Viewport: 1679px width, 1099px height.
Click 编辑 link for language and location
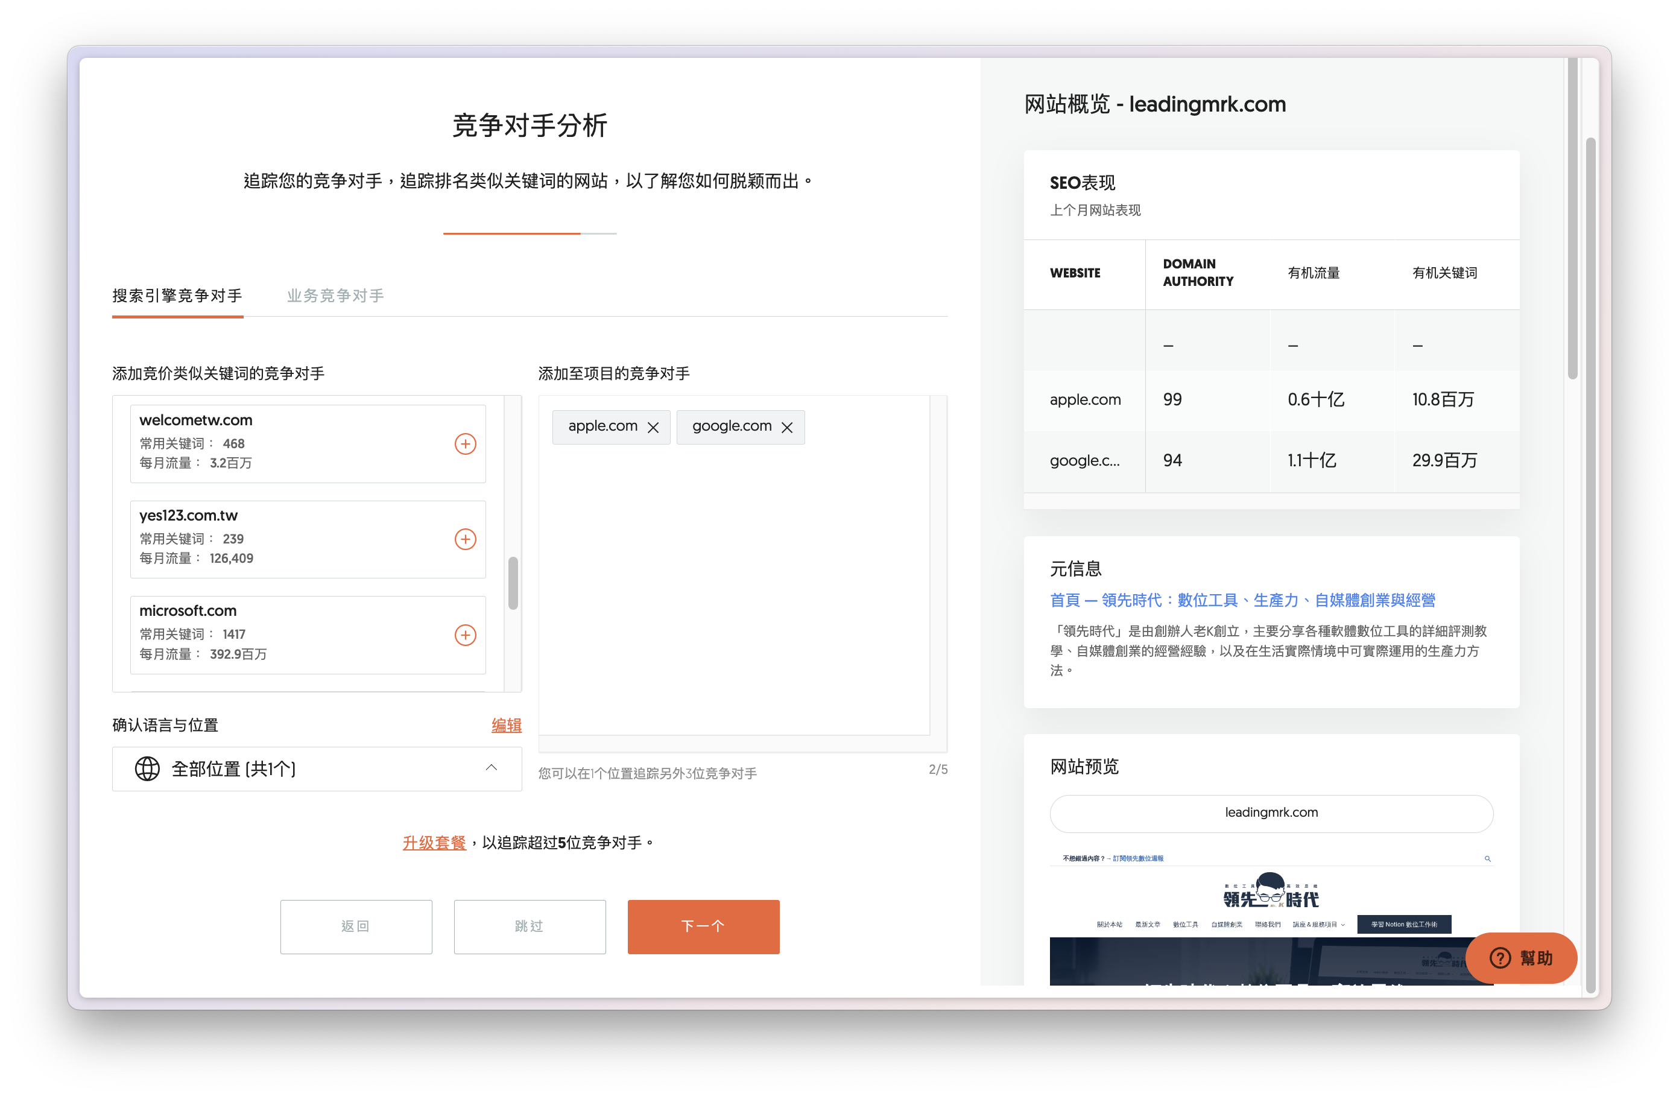pyautogui.click(x=507, y=725)
